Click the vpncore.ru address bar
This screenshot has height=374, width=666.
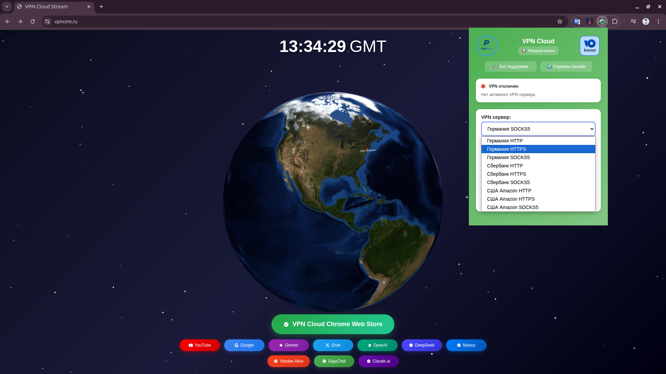[x=305, y=21]
